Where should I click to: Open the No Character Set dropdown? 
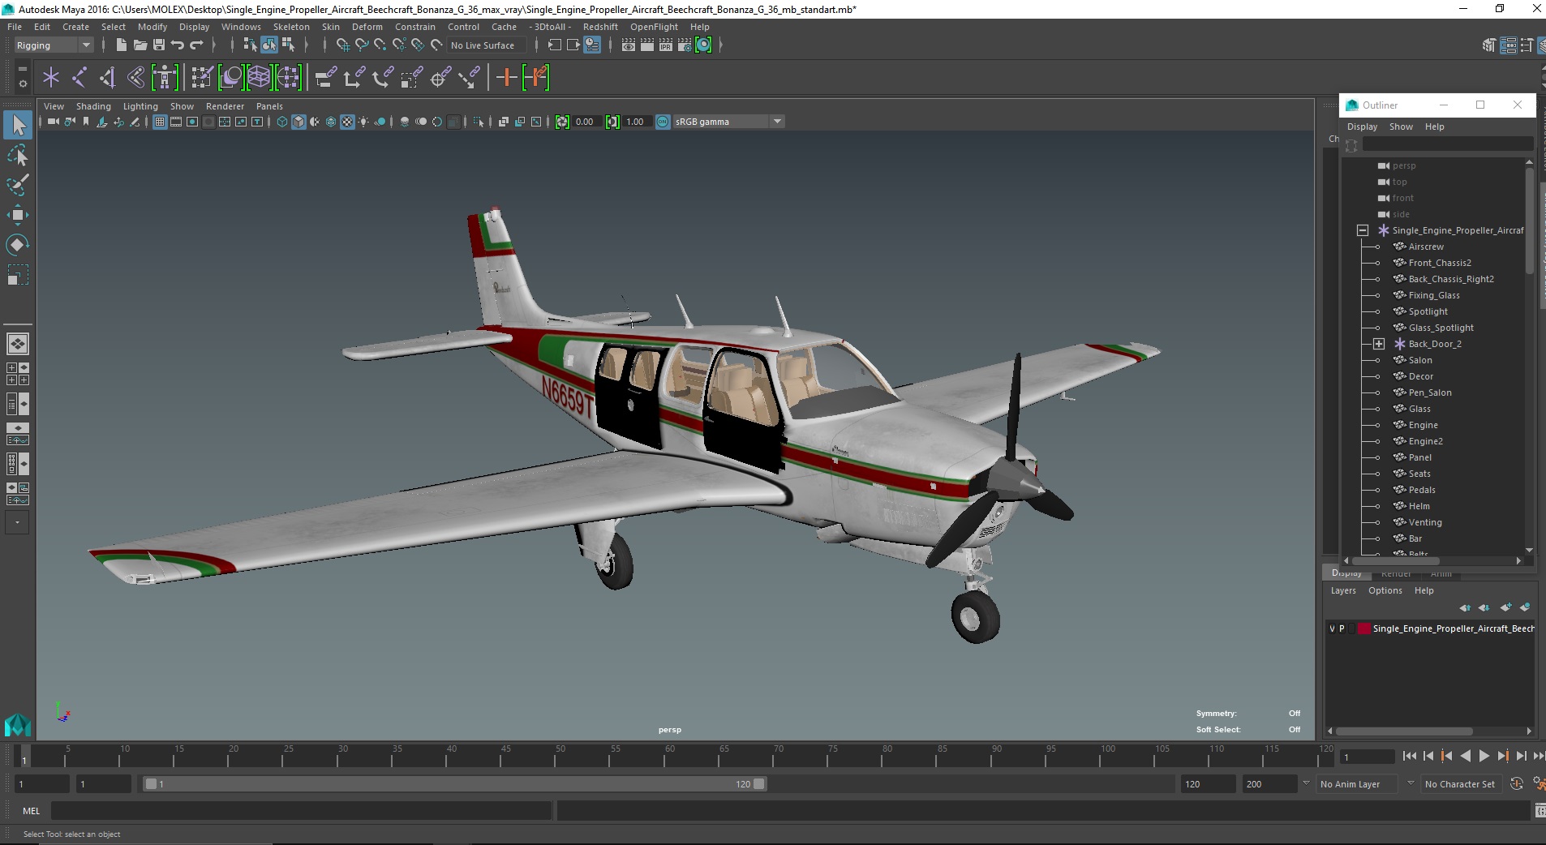(1460, 784)
